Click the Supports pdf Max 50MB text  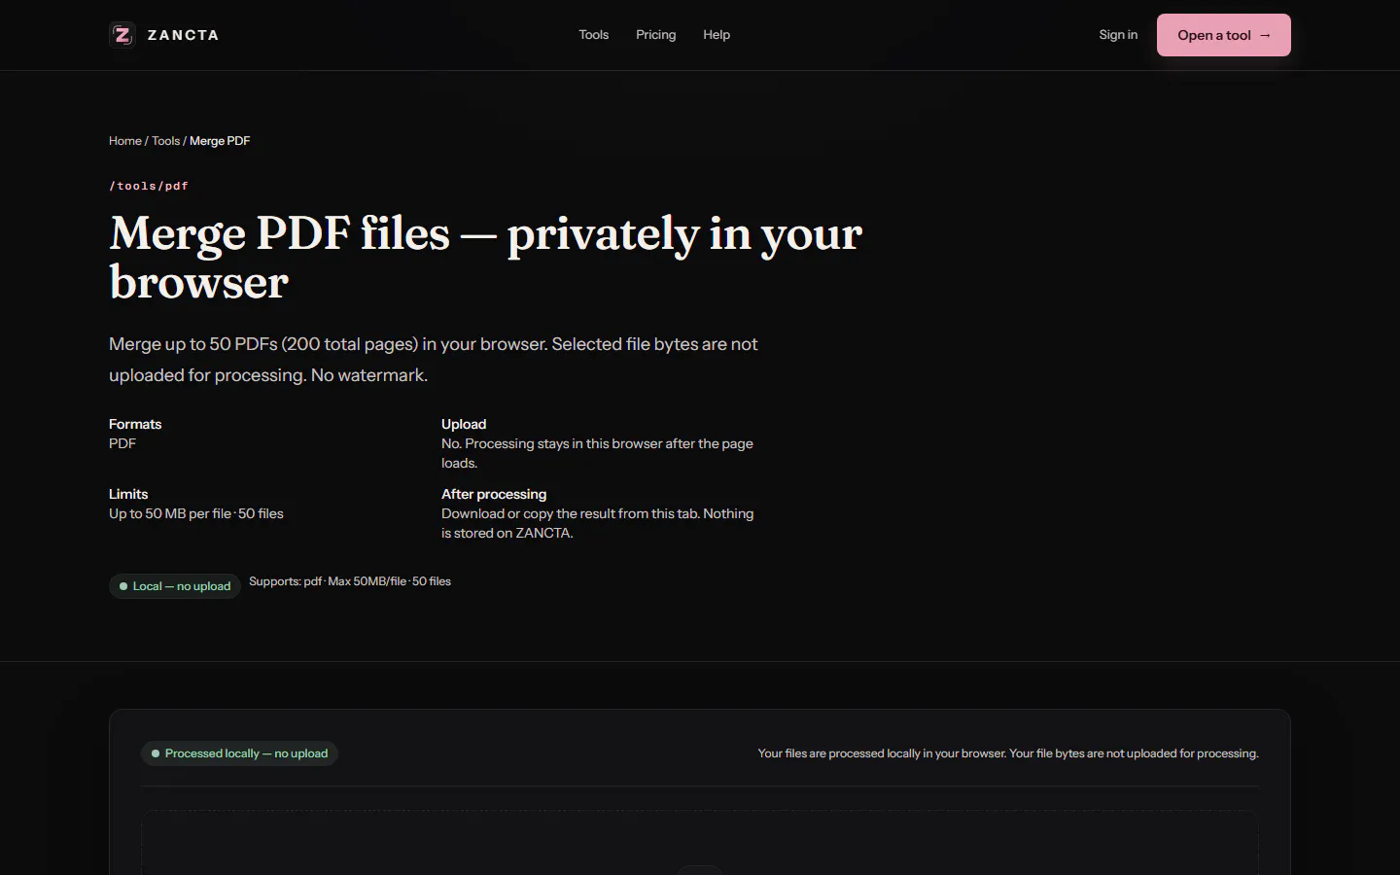click(350, 581)
